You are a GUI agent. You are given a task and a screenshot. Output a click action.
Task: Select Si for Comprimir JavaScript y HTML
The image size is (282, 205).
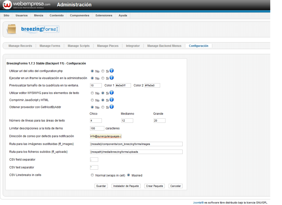[x=103, y=100]
